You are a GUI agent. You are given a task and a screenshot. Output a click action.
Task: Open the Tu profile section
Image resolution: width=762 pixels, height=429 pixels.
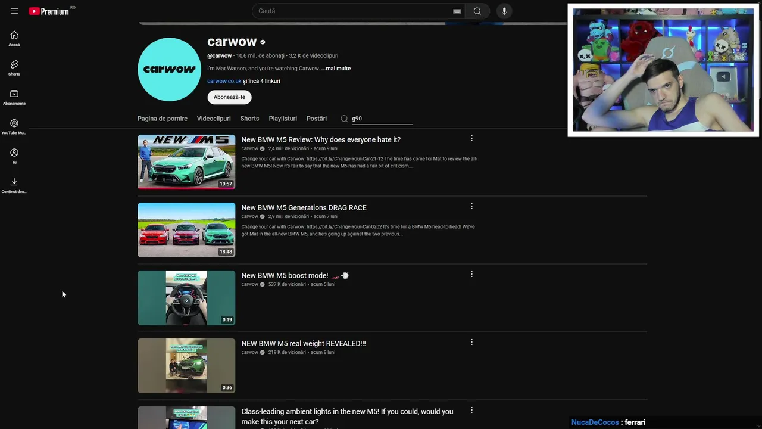tap(14, 156)
